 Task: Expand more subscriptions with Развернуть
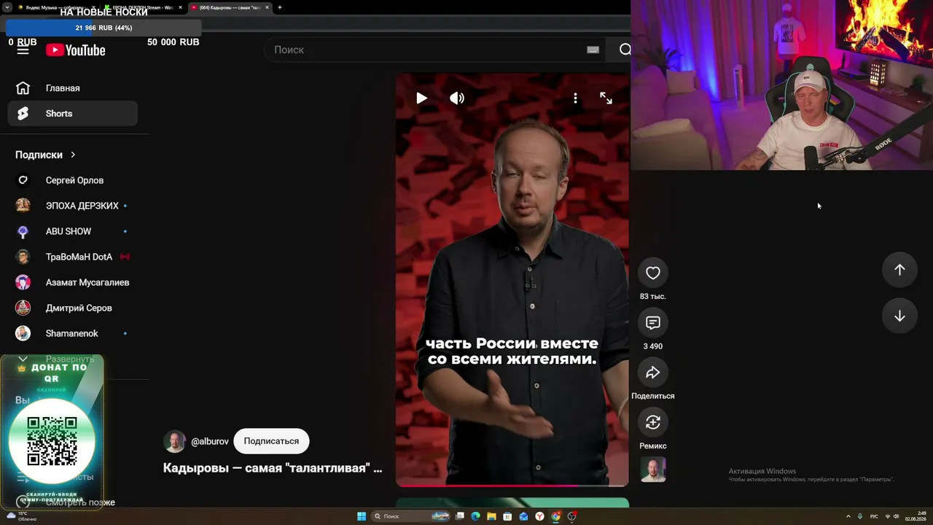(x=70, y=359)
